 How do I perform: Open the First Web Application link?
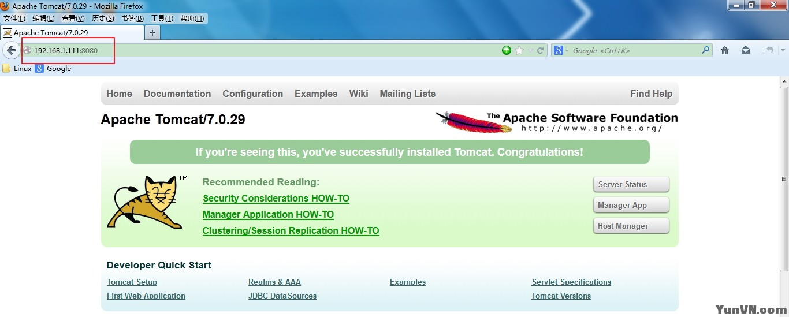click(146, 296)
